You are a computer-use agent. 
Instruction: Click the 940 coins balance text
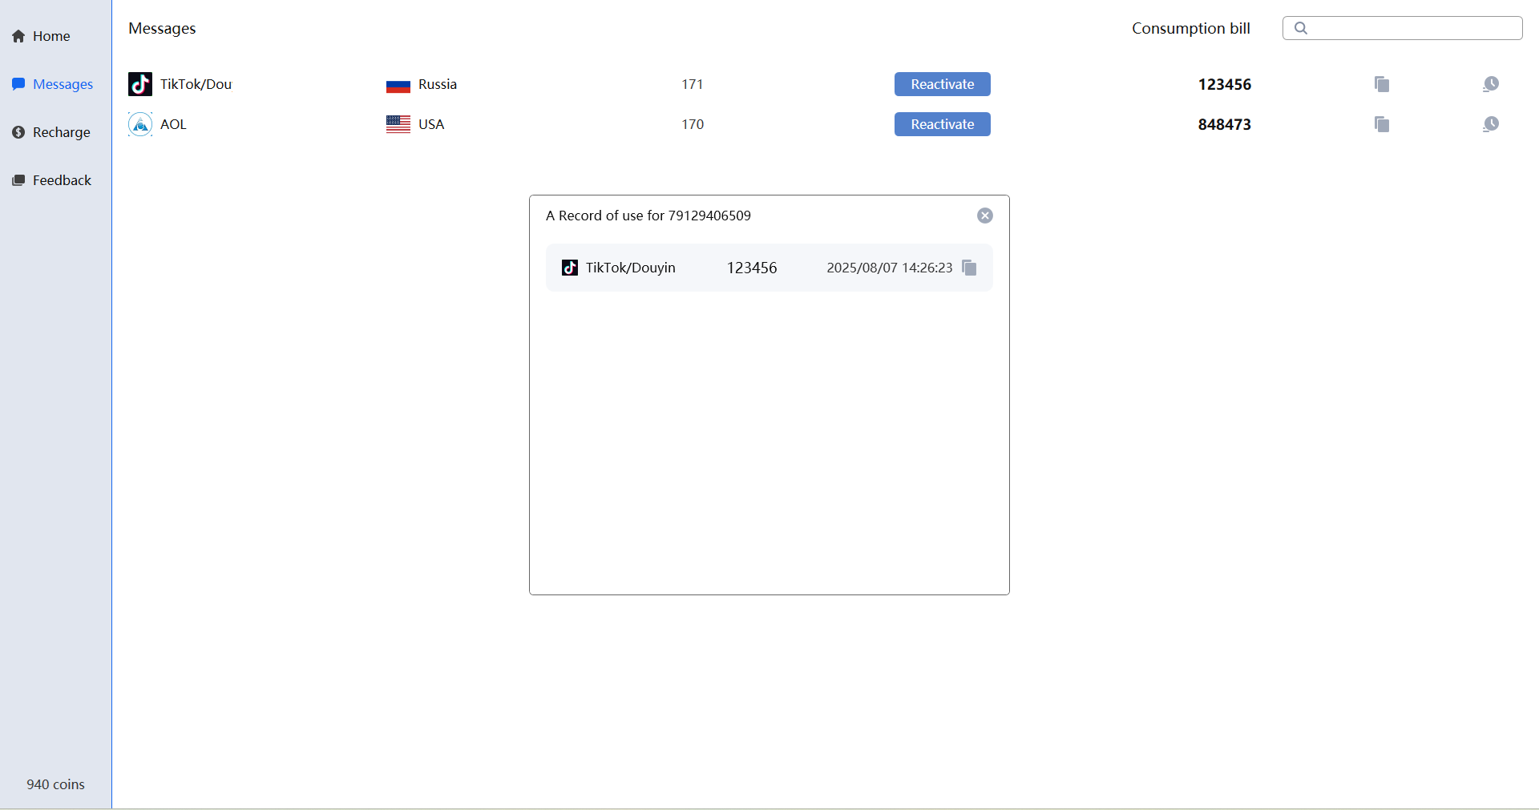(x=55, y=784)
